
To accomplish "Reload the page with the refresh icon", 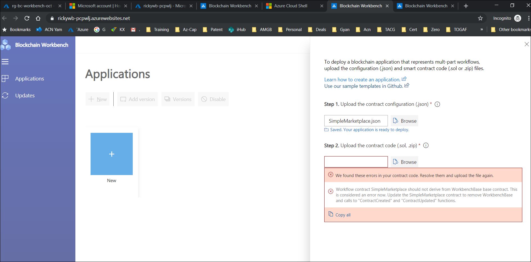I will [x=26, y=18].
